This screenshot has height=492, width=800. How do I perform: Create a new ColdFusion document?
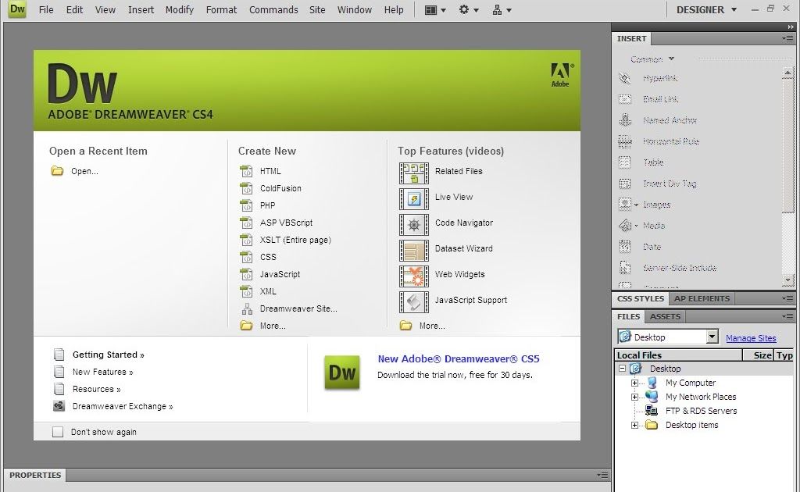(280, 188)
